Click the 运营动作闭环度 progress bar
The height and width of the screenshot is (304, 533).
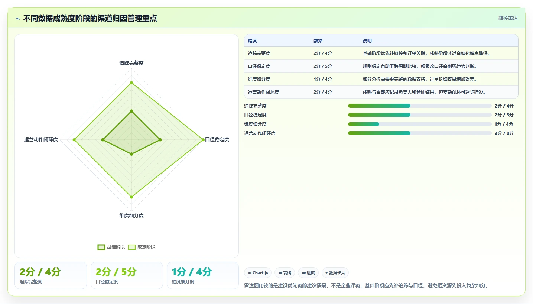(x=420, y=133)
